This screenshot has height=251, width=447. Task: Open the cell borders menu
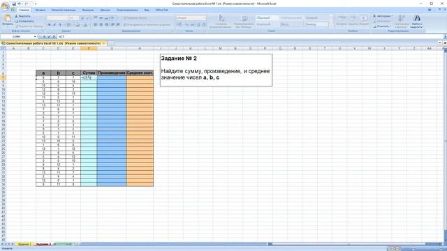click(x=69, y=25)
